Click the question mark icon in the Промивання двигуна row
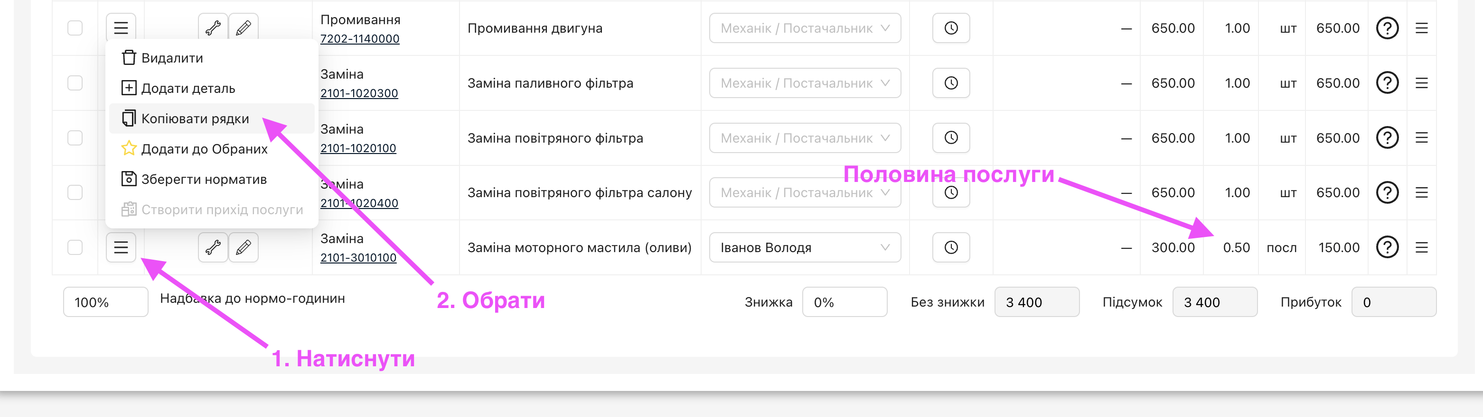 coord(1387,28)
